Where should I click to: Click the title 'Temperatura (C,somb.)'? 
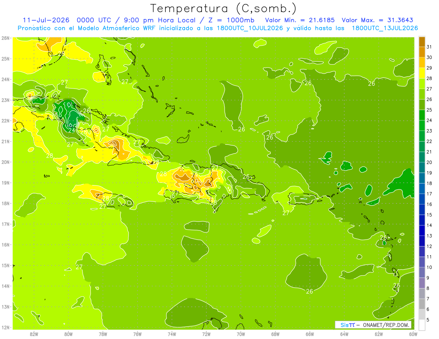click(x=223, y=8)
